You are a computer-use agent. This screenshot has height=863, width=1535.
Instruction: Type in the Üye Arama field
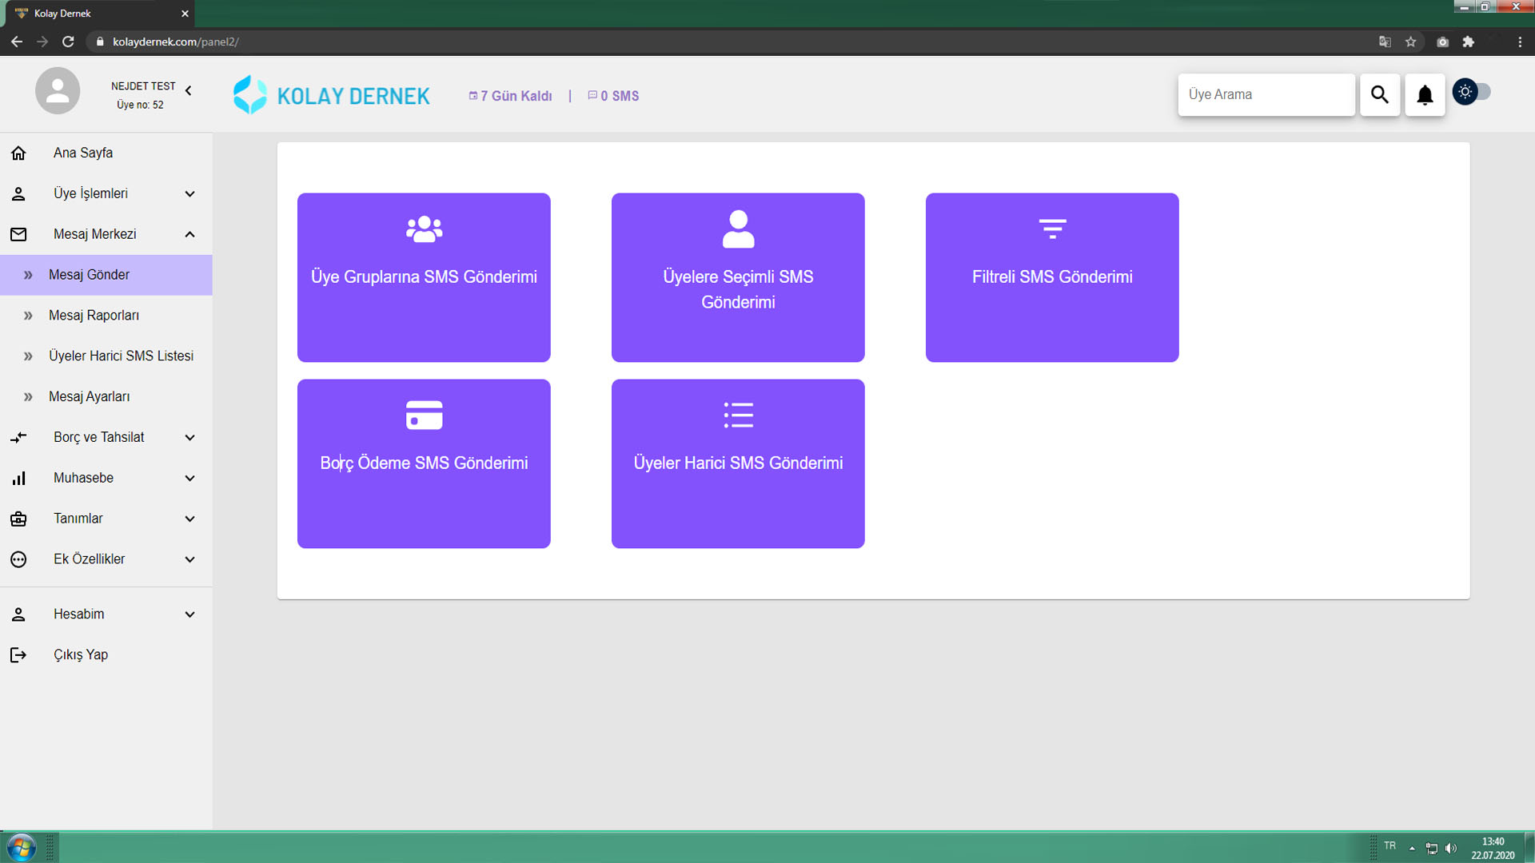click(1265, 95)
